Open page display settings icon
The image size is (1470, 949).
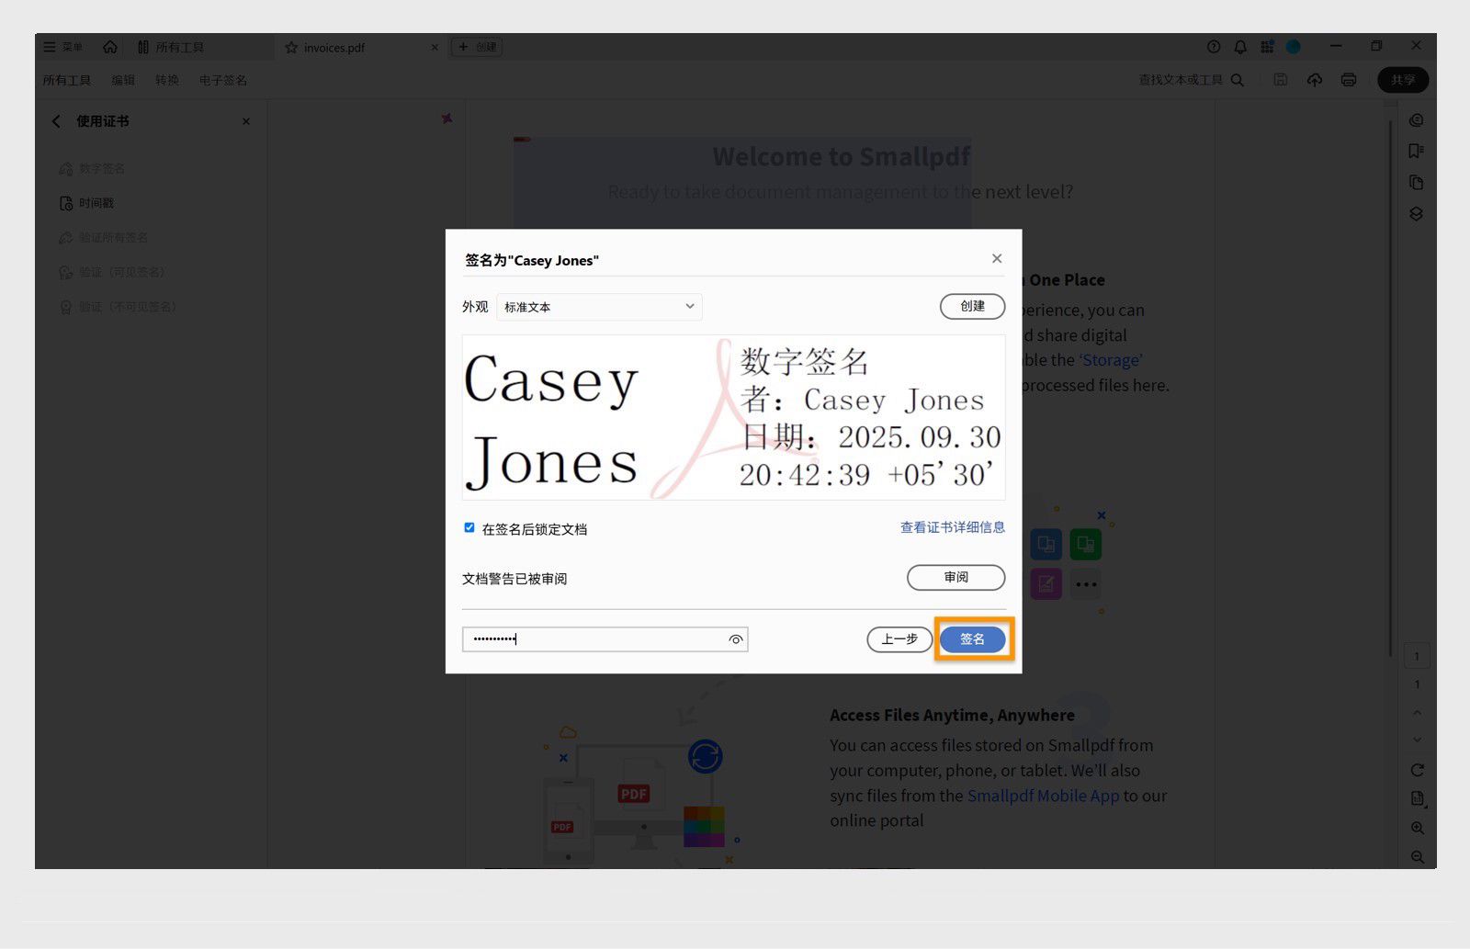coord(1418,799)
